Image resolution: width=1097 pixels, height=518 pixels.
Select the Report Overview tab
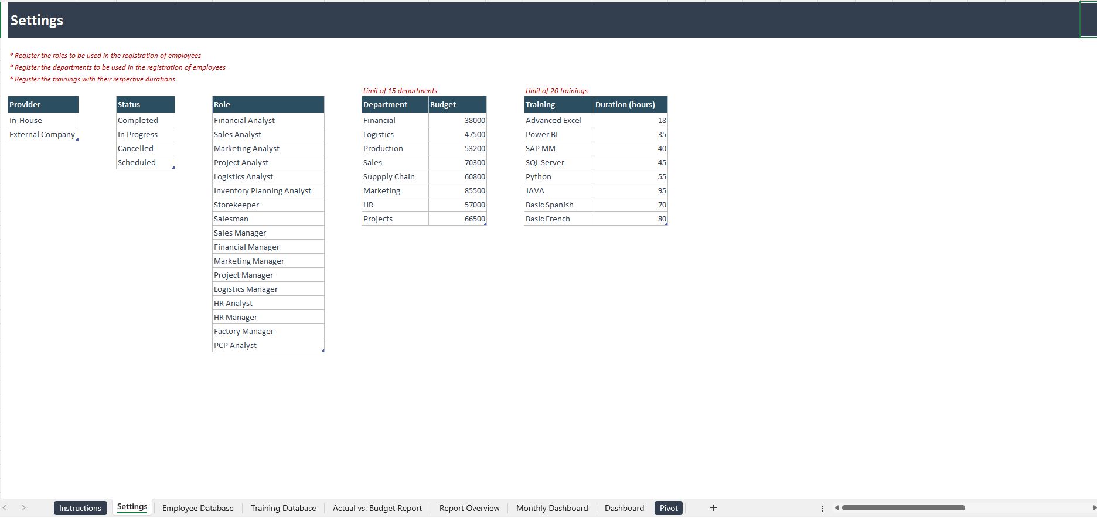469,508
